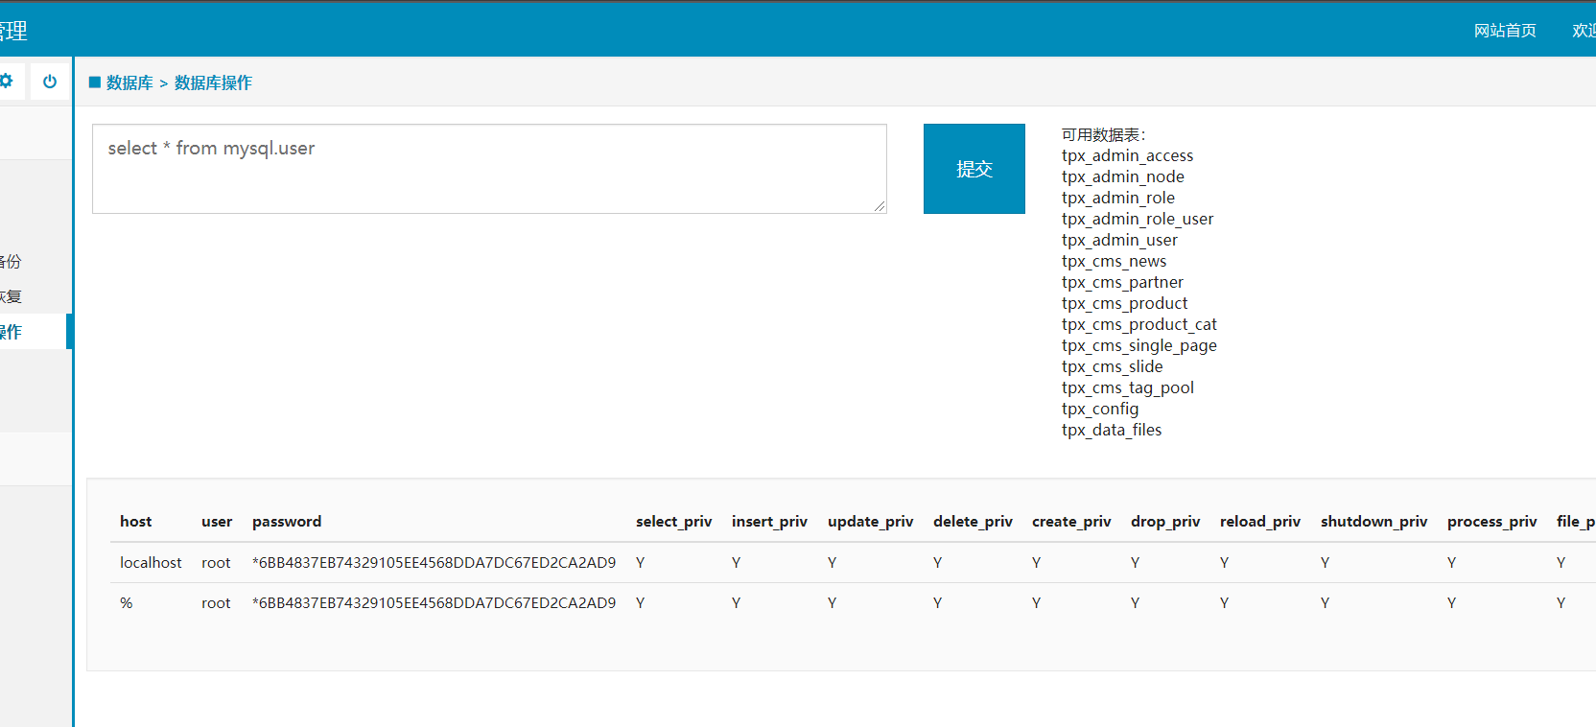Choose the tpx_cms_tag_pool table name

[x=1127, y=387]
